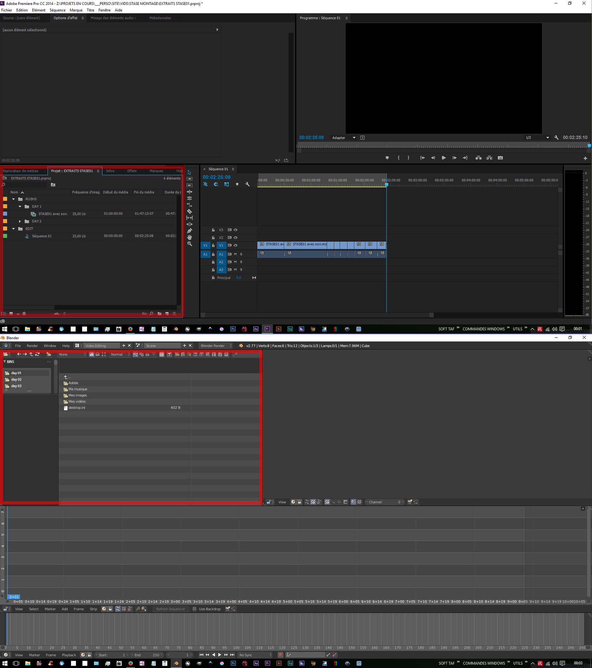Viewport: 592px width, 668px height.
Task: Hide track V3 with its eye icon
Action: pyautogui.click(x=236, y=230)
